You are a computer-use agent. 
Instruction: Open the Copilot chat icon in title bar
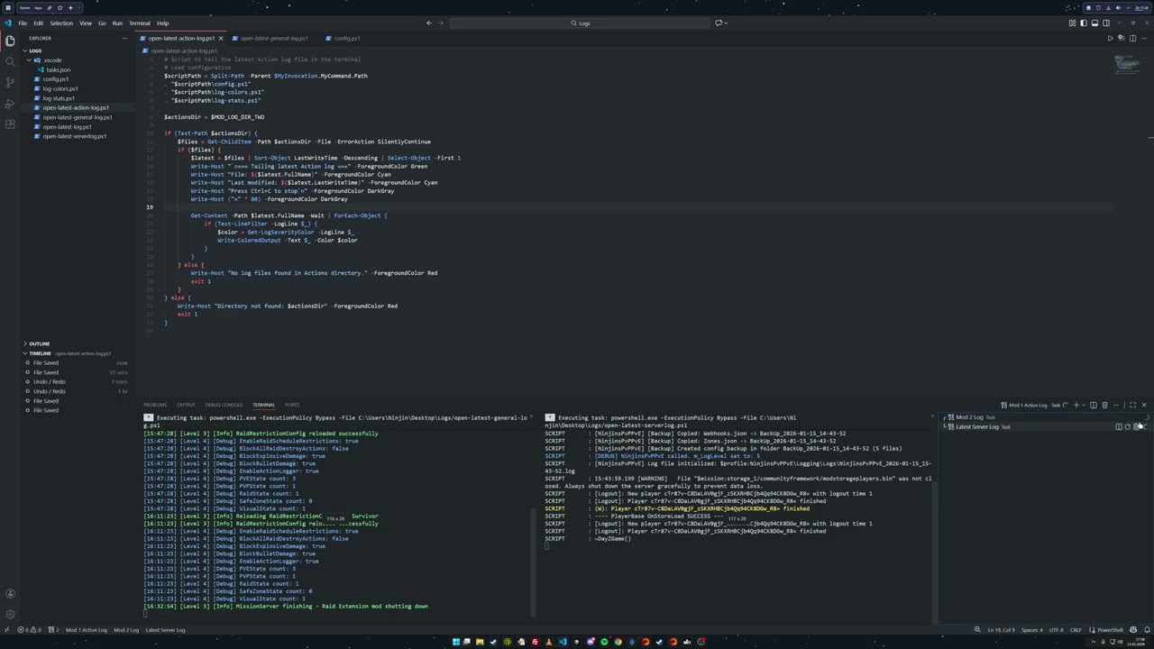point(719,23)
